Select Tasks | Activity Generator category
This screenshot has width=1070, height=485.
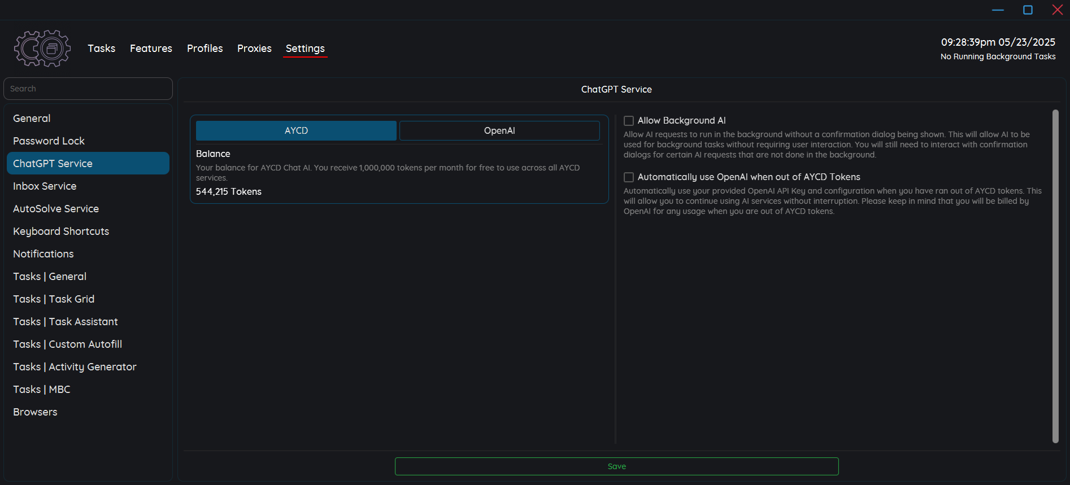pyautogui.click(x=88, y=366)
